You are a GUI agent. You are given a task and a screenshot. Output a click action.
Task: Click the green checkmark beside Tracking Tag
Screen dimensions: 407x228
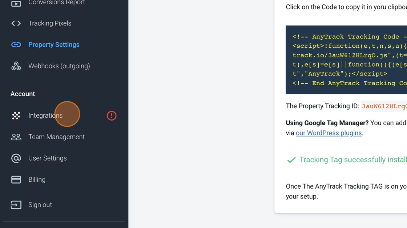pos(291,160)
